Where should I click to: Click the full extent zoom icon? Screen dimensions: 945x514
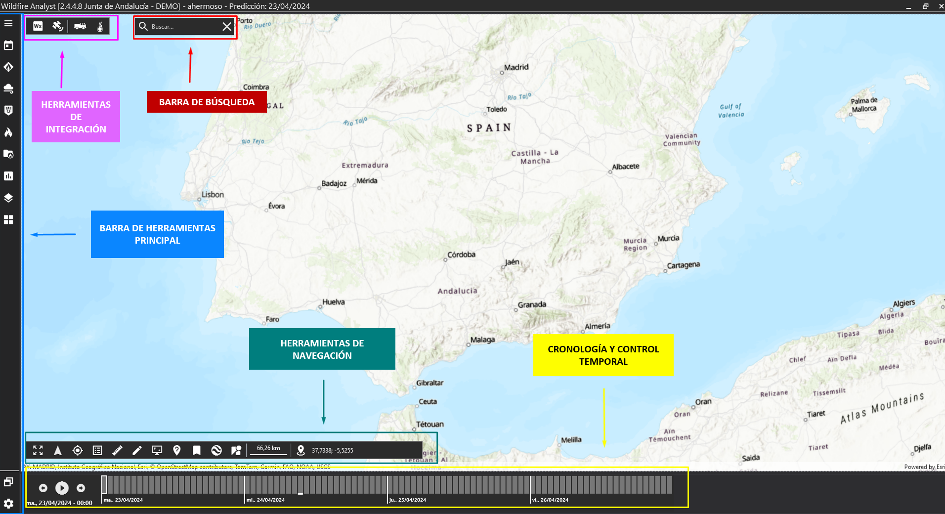pyautogui.click(x=38, y=450)
